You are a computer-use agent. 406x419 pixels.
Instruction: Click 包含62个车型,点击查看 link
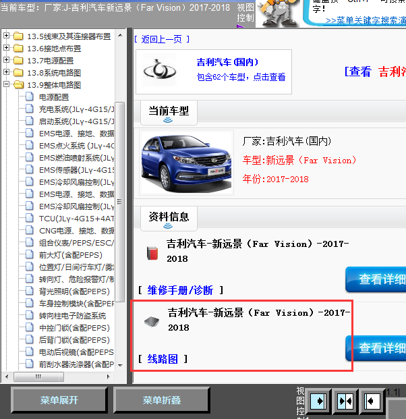(241, 77)
